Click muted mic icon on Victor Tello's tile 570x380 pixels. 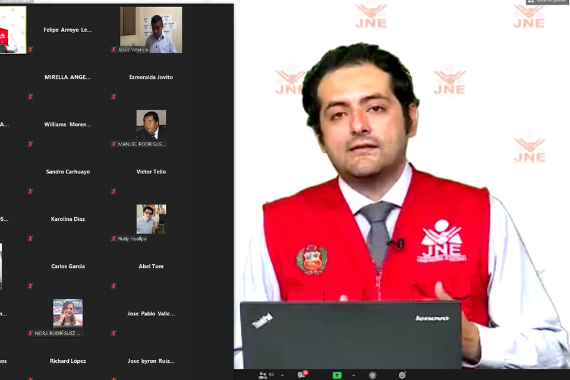[x=114, y=191]
